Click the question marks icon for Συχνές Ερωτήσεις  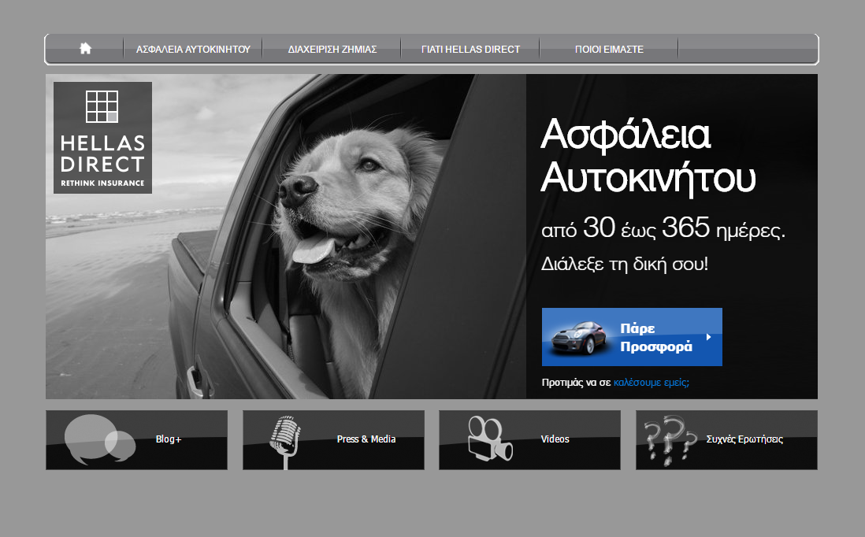point(672,439)
